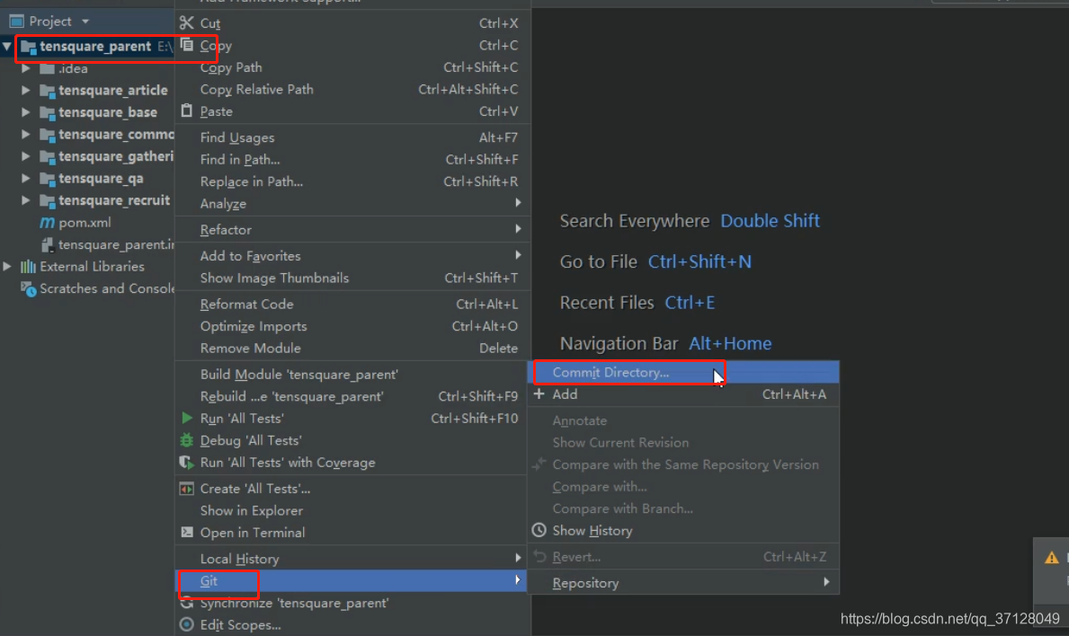This screenshot has width=1069, height=636.
Task: Choose Find Usages
Action: click(x=352, y=137)
